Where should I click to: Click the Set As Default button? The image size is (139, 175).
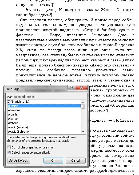point(19,161)
